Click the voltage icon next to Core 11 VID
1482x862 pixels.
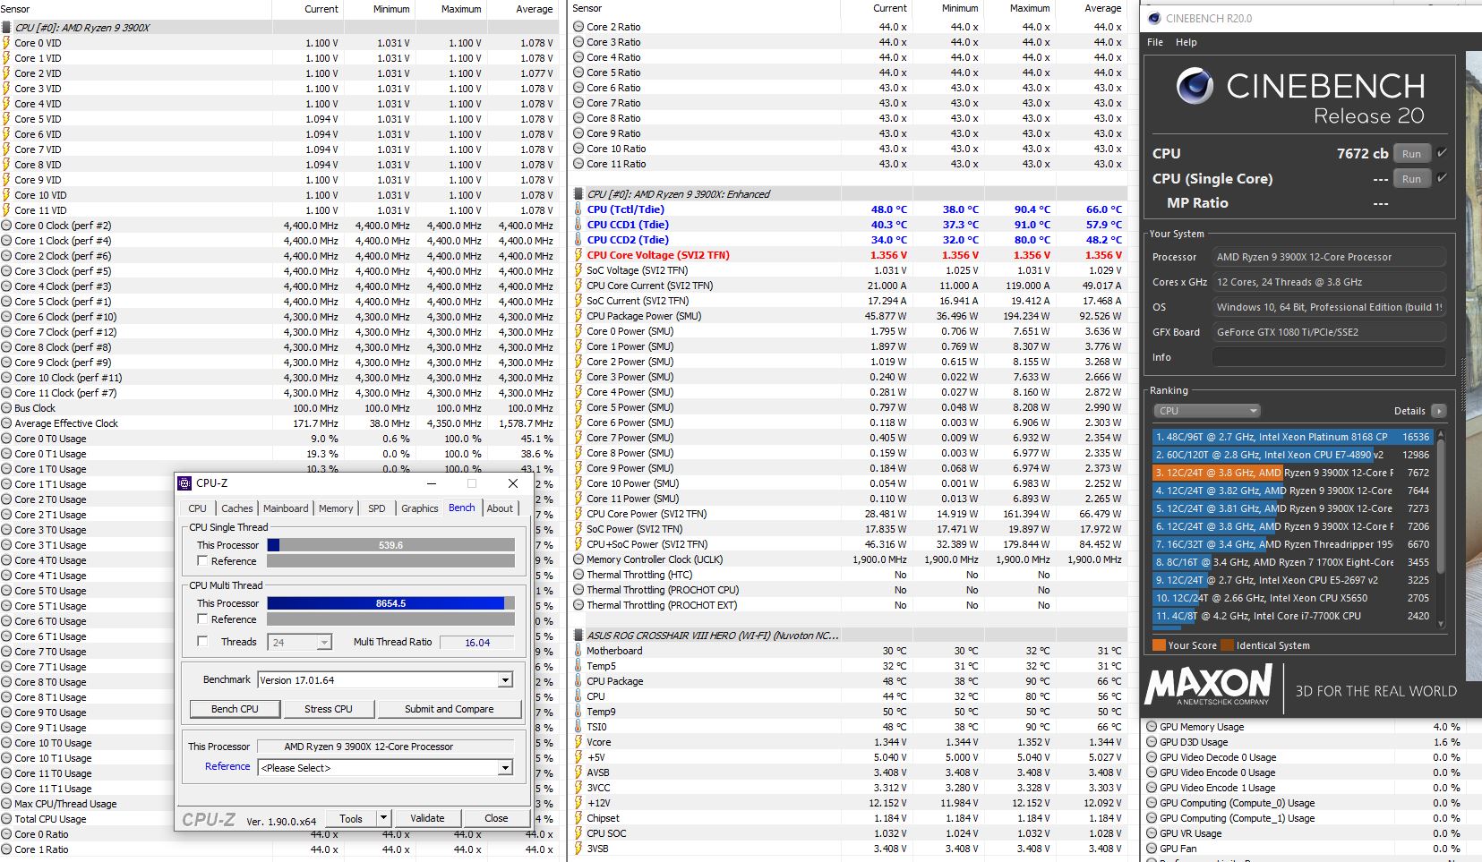6,210
